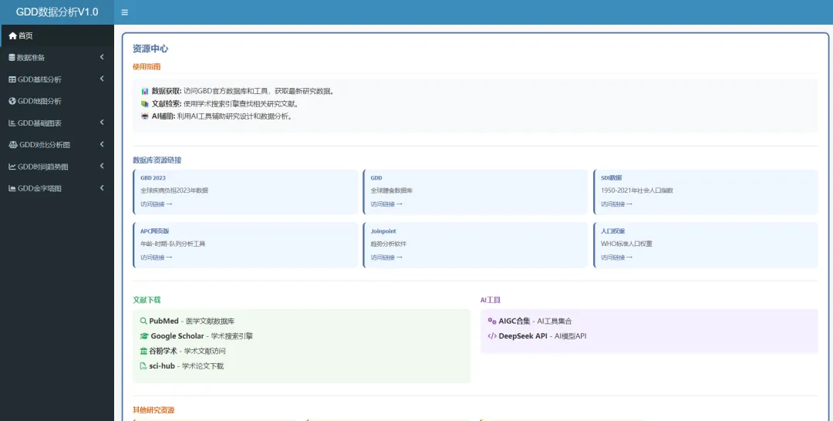Open the 首页 menu item
Viewport: 833px width, 421px height.
click(x=57, y=35)
